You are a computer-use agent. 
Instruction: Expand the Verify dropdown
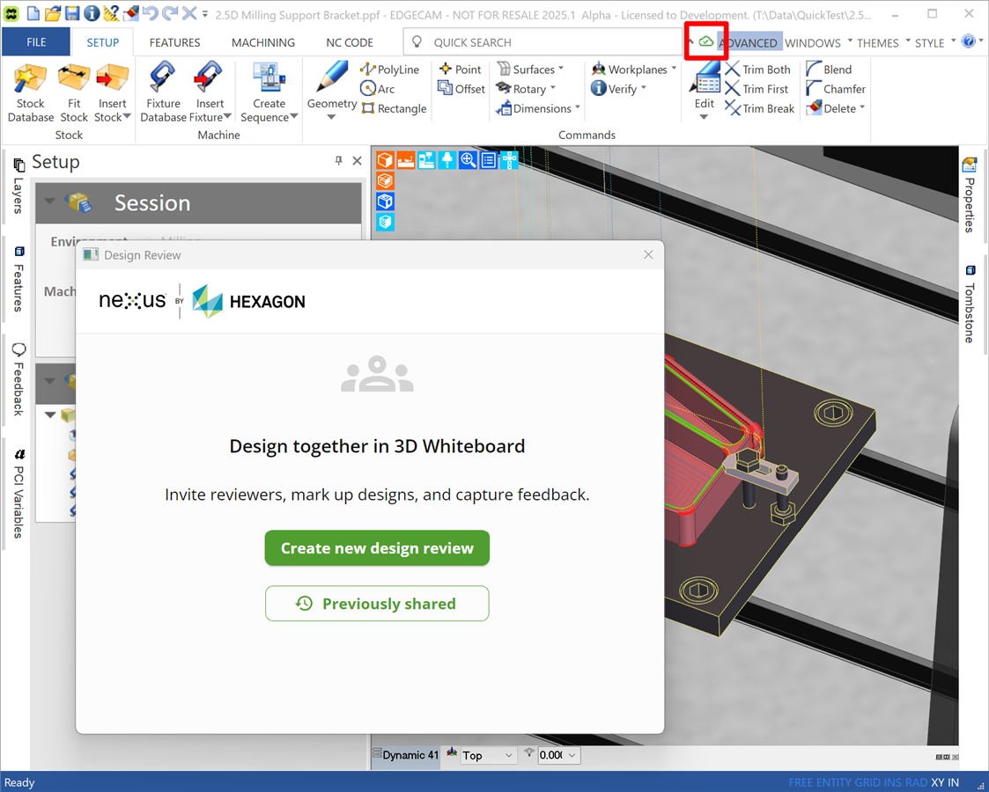[644, 88]
